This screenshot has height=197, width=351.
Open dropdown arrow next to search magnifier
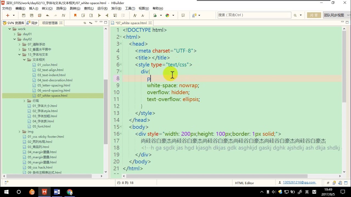click(301, 16)
